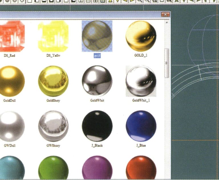Click the highlighted gold material sphere
This screenshot has width=219, height=180.
97,36
